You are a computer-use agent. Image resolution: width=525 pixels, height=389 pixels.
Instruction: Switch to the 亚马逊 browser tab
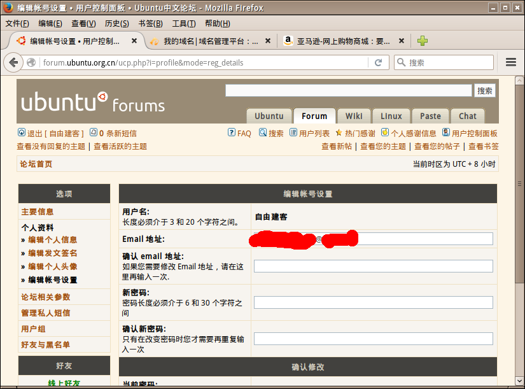pos(343,41)
